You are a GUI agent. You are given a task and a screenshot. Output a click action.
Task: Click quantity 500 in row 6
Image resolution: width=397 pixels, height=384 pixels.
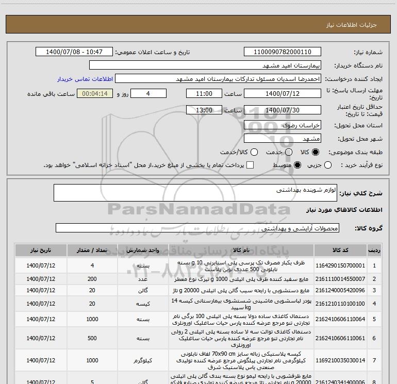(x=92, y=338)
